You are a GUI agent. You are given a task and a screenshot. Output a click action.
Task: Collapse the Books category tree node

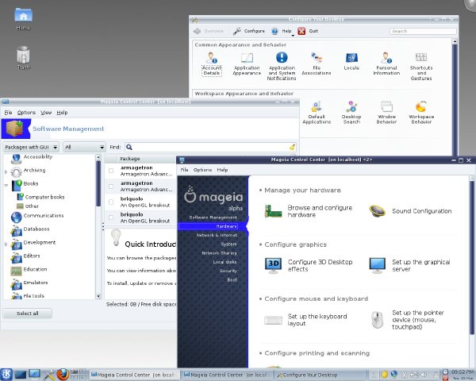6,185
